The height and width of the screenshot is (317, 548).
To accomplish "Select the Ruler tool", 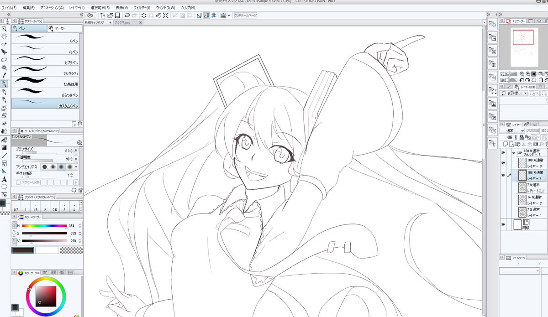I will [4, 171].
